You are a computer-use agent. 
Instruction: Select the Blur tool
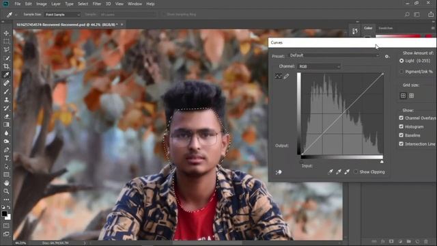(6, 133)
